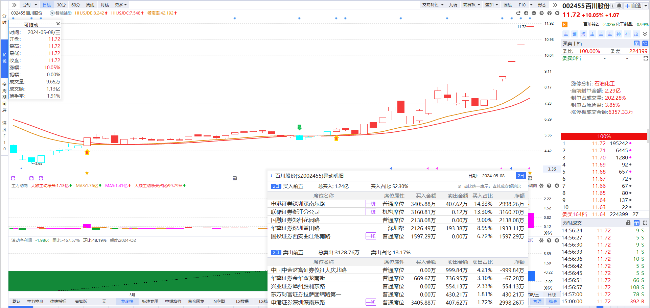Viewport: 650px width, 308px height.
Task: Expand the stock tag row chevron
Action: tap(645, 34)
